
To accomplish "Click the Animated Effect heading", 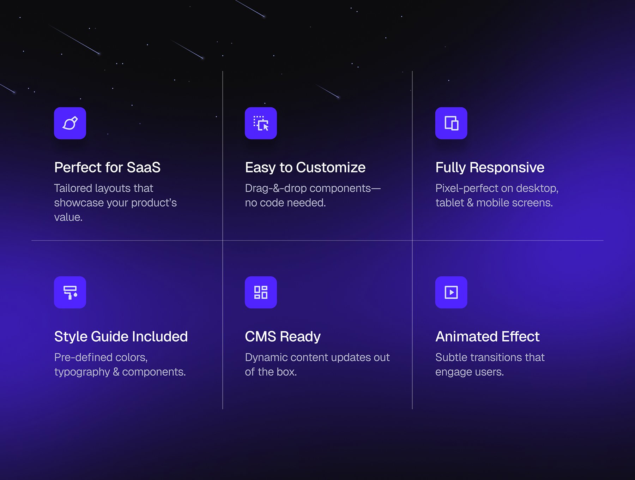I will click(x=488, y=336).
